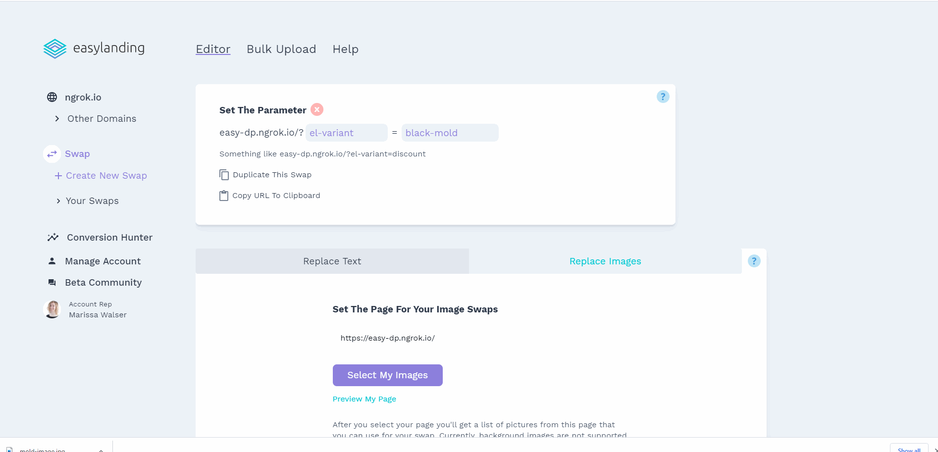This screenshot has height=452, width=938.
Task: Open help icon beside Replace Images tab
Action: (754, 261)
